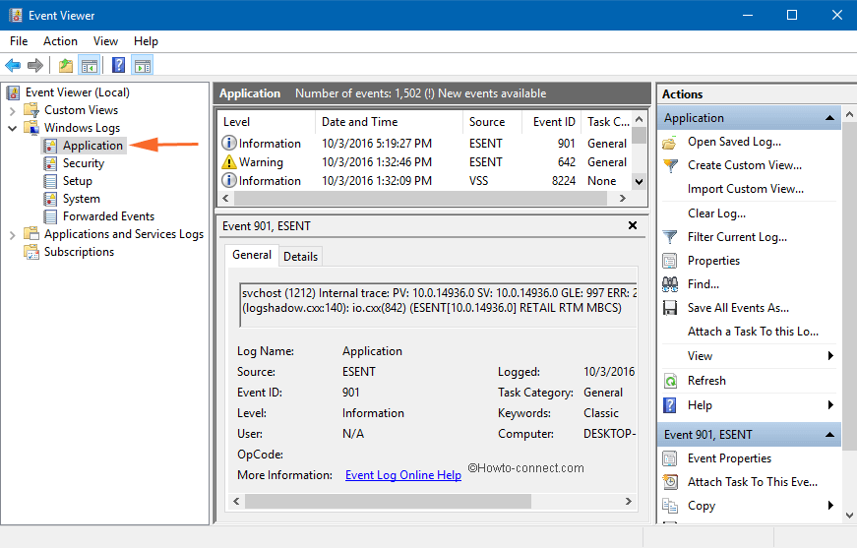Select the event row dated 10/3/2016 5:19:27 PM

pyautogui.click(x=425, y=144)
